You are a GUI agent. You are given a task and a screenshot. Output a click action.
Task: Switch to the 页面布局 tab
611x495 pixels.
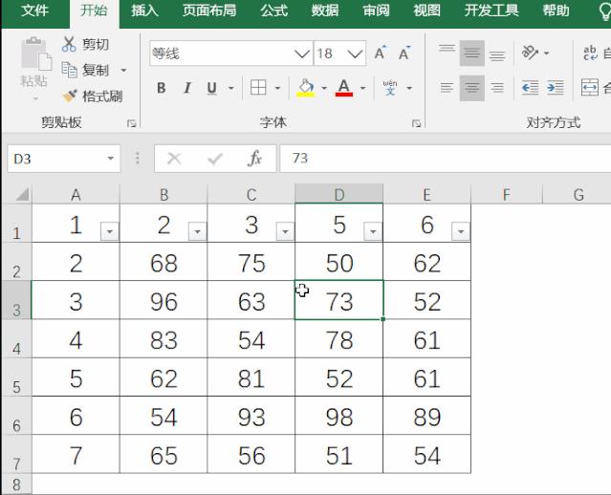tap(208, 11)
